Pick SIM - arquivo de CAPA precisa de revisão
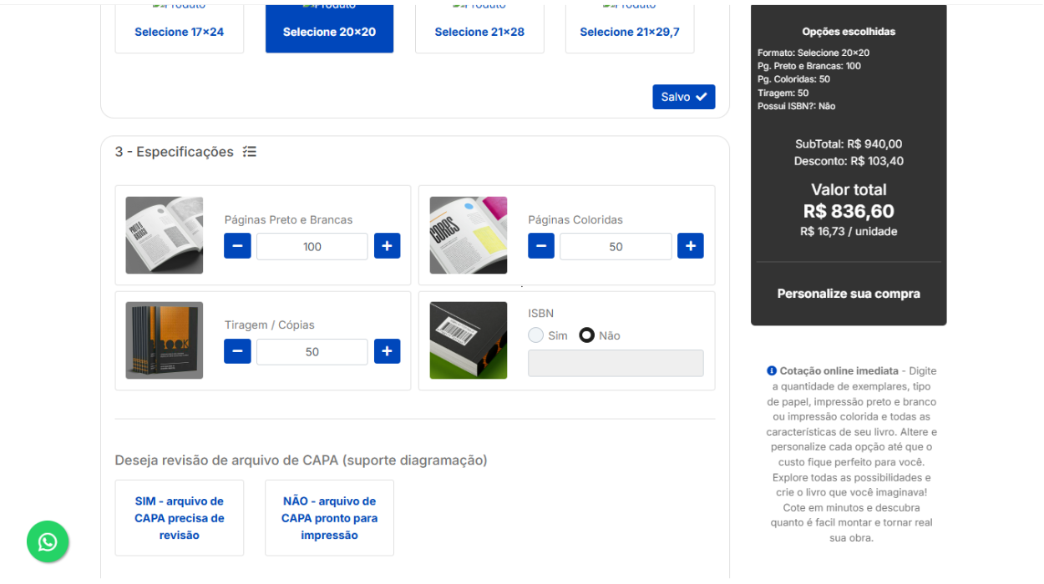 [x=180, y=518]
